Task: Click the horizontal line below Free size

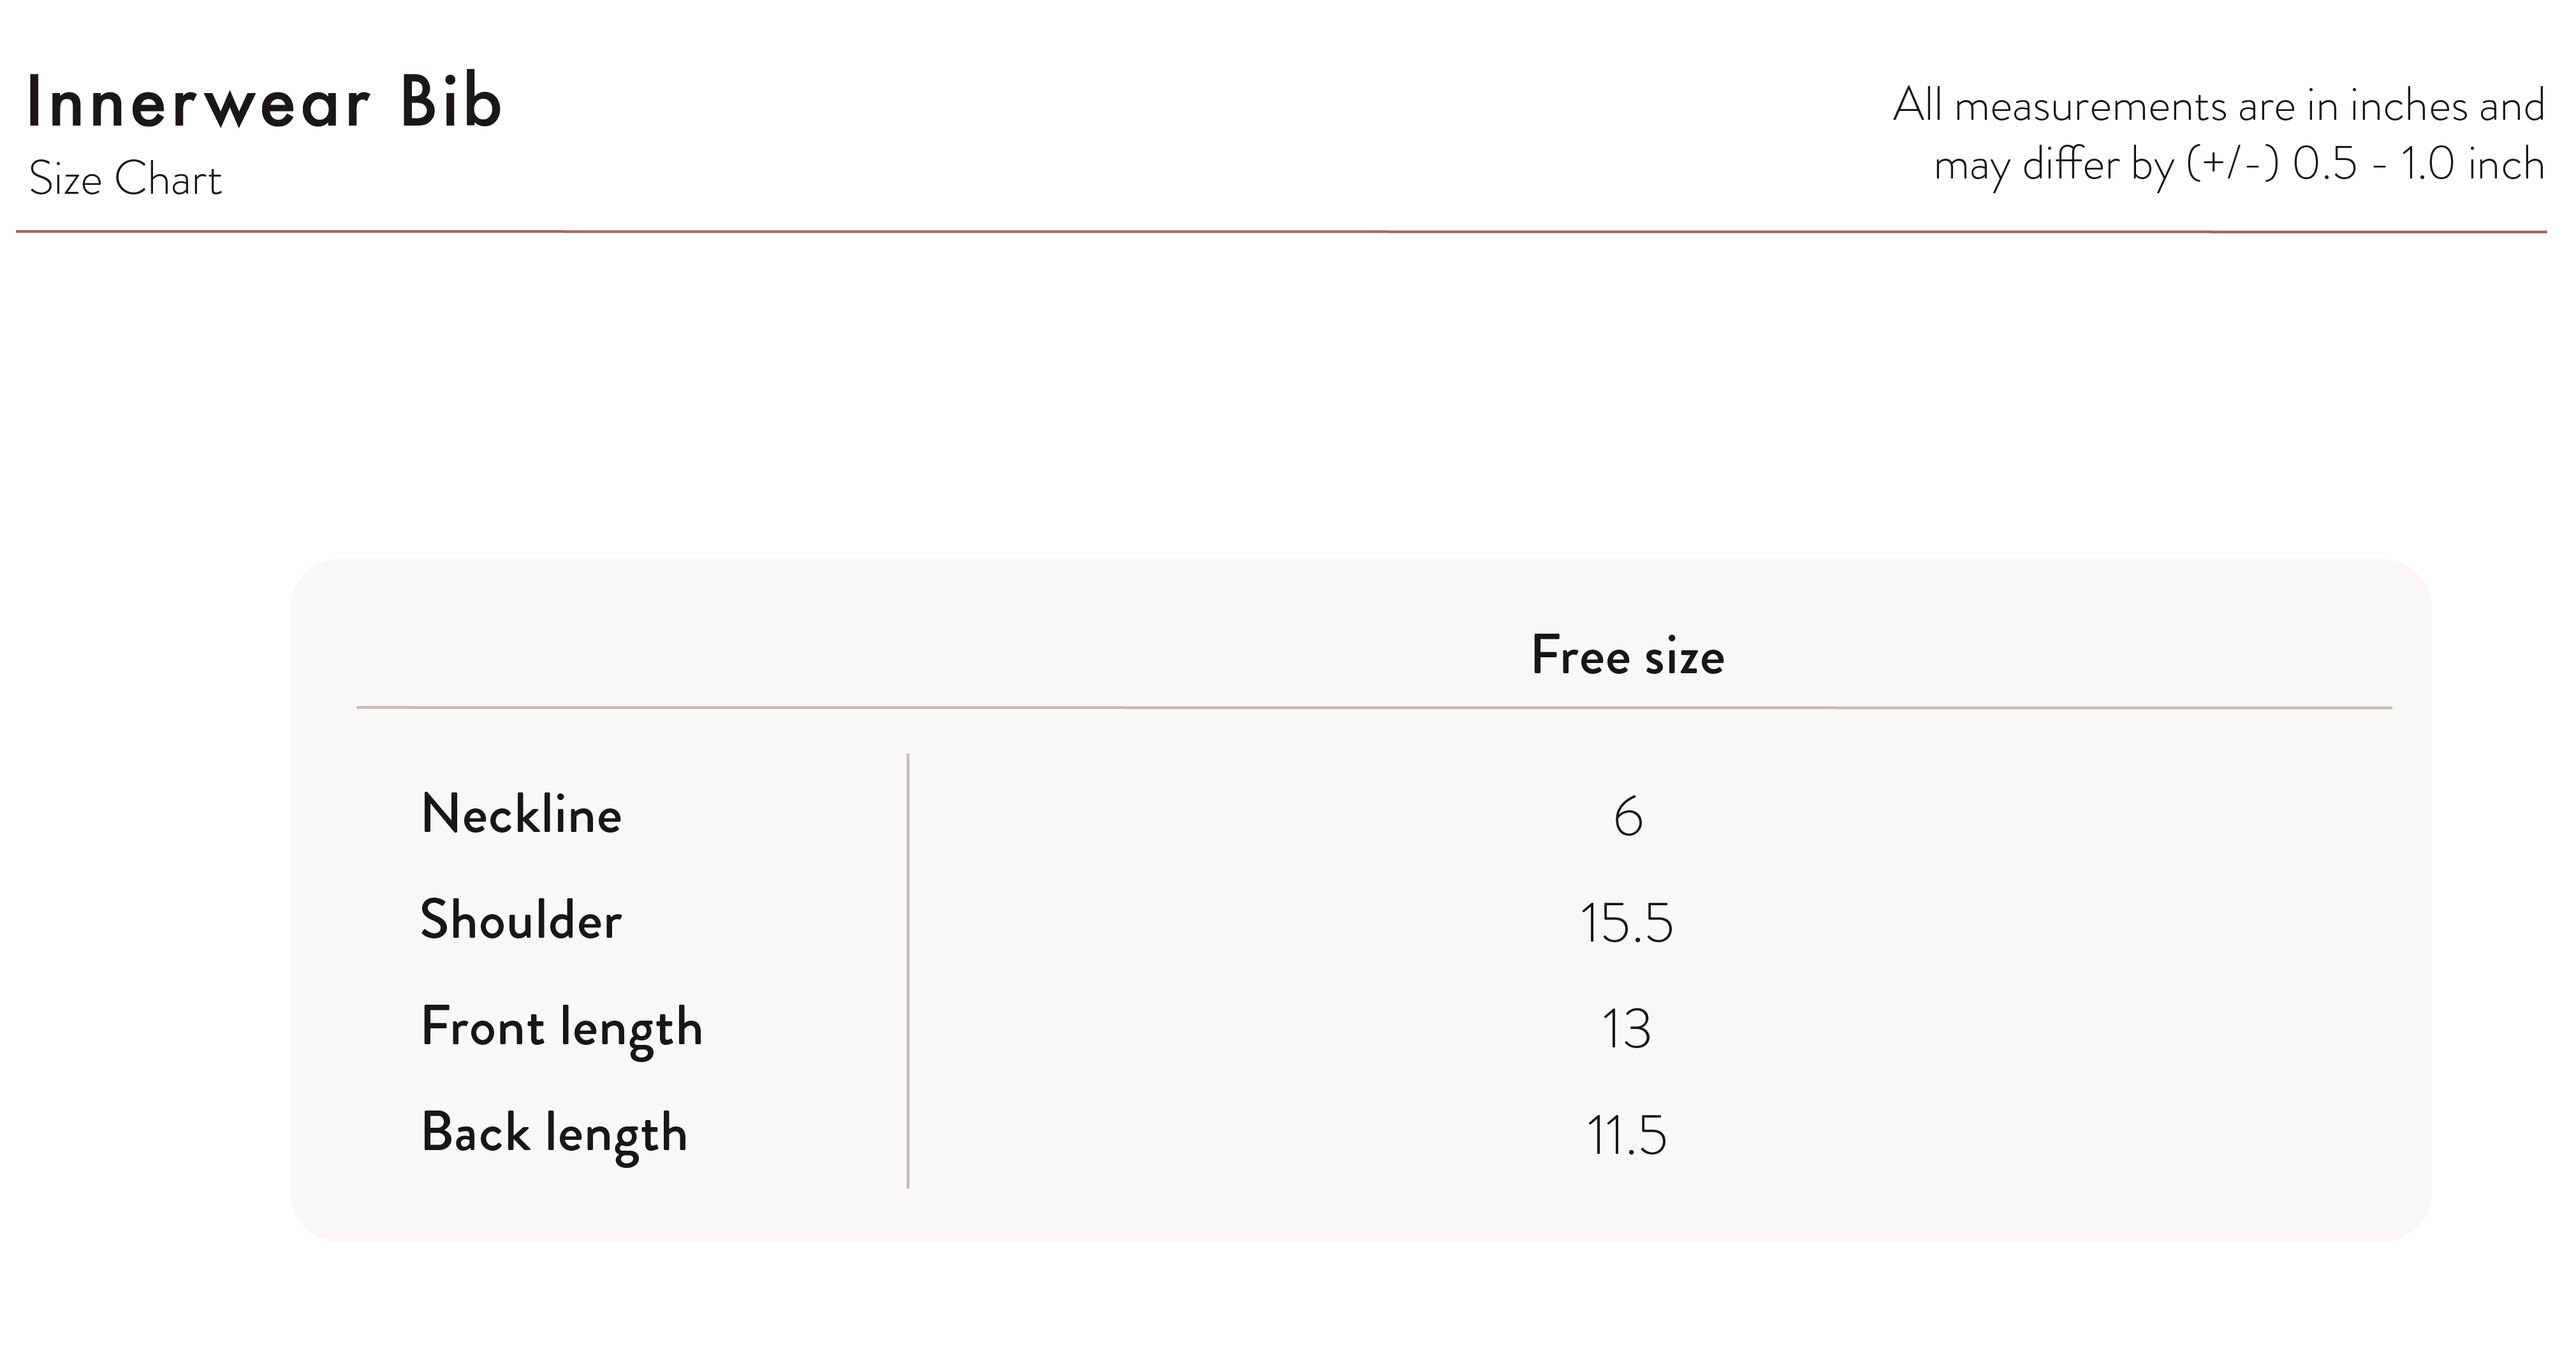Action: click(1374, 707)
